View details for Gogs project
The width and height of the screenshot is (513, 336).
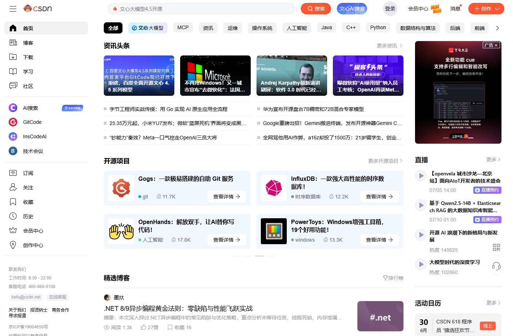coord(227,197)
